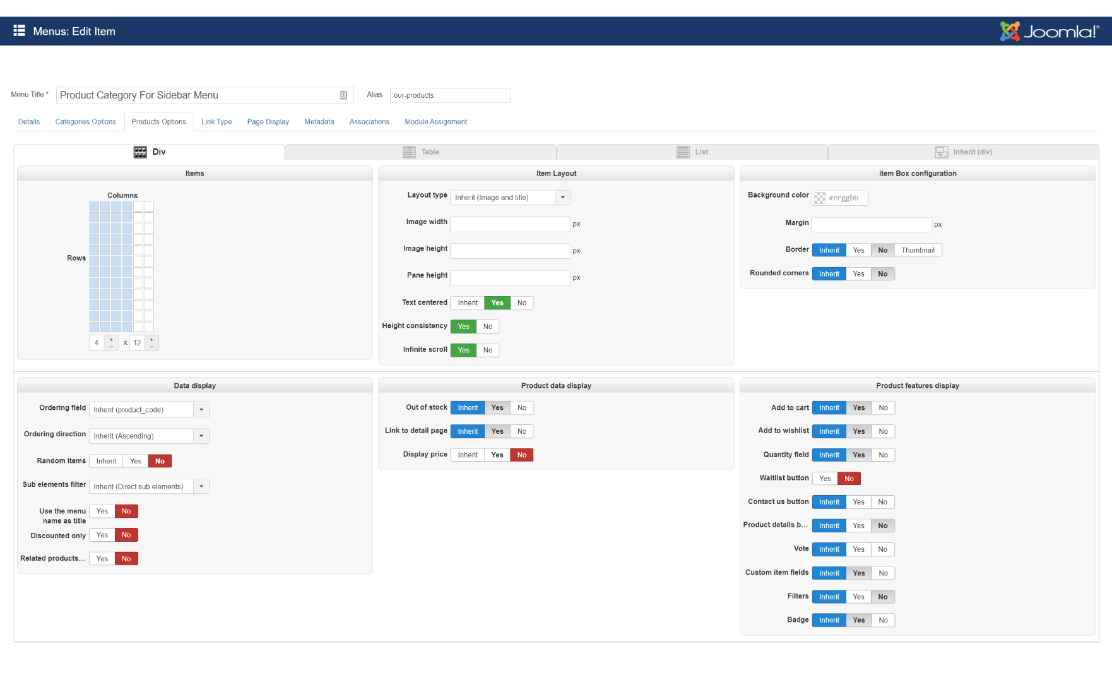Set Text centered to Inherit
1112x682 pixels.
pyautogui.click(x=468, y=303)
